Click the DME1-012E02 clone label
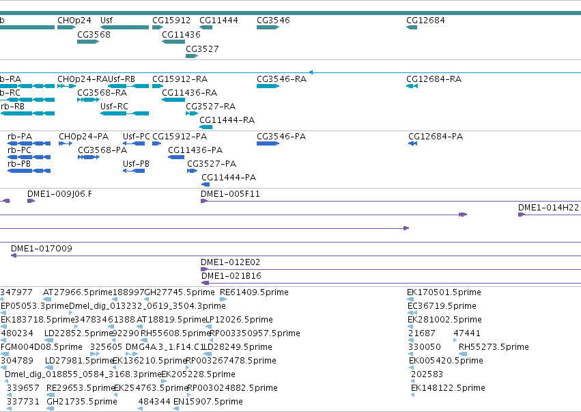 231,262
